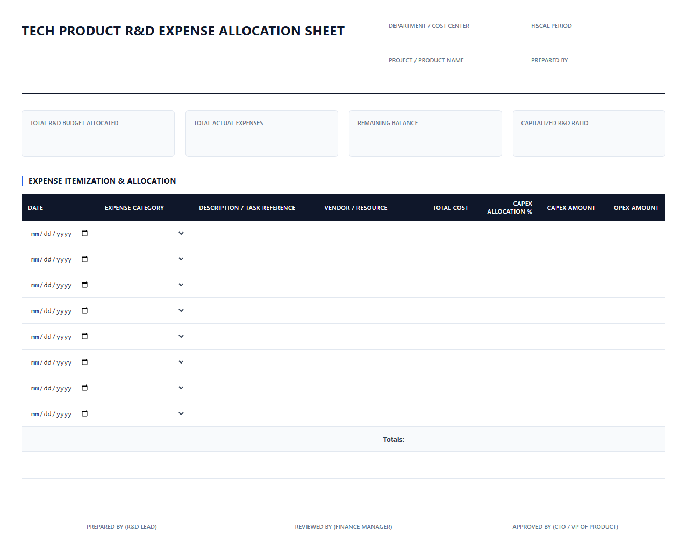Expand the expense category dropdown in the fourth row
Viewport: 687px width, 552px height.
pyautogui.click(x=145, y=311)
